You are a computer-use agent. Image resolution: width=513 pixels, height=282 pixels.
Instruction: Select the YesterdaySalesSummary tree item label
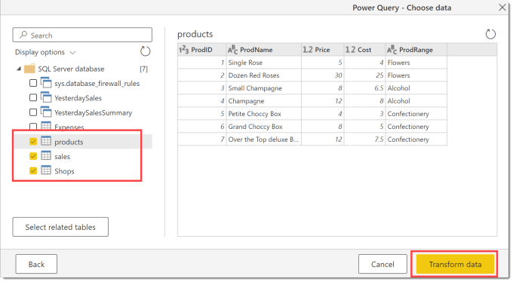94,113
